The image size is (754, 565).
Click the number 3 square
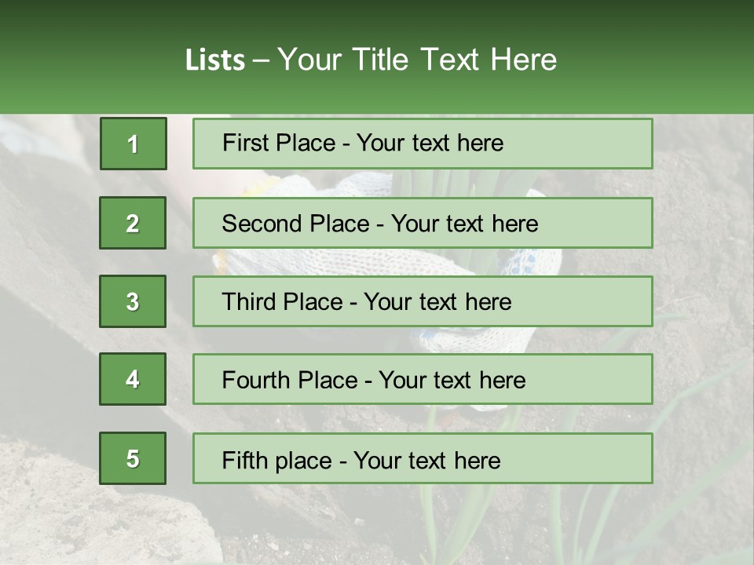[133, 301]
